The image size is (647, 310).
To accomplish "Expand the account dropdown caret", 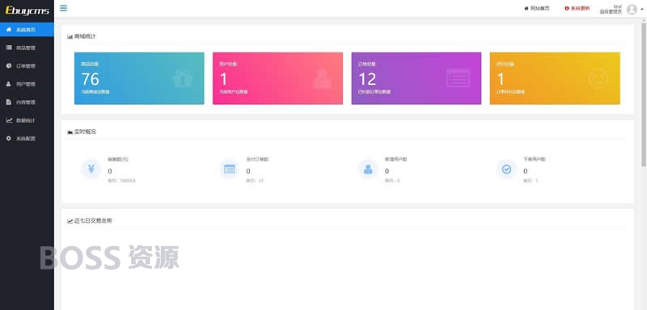I will (642, 10).
